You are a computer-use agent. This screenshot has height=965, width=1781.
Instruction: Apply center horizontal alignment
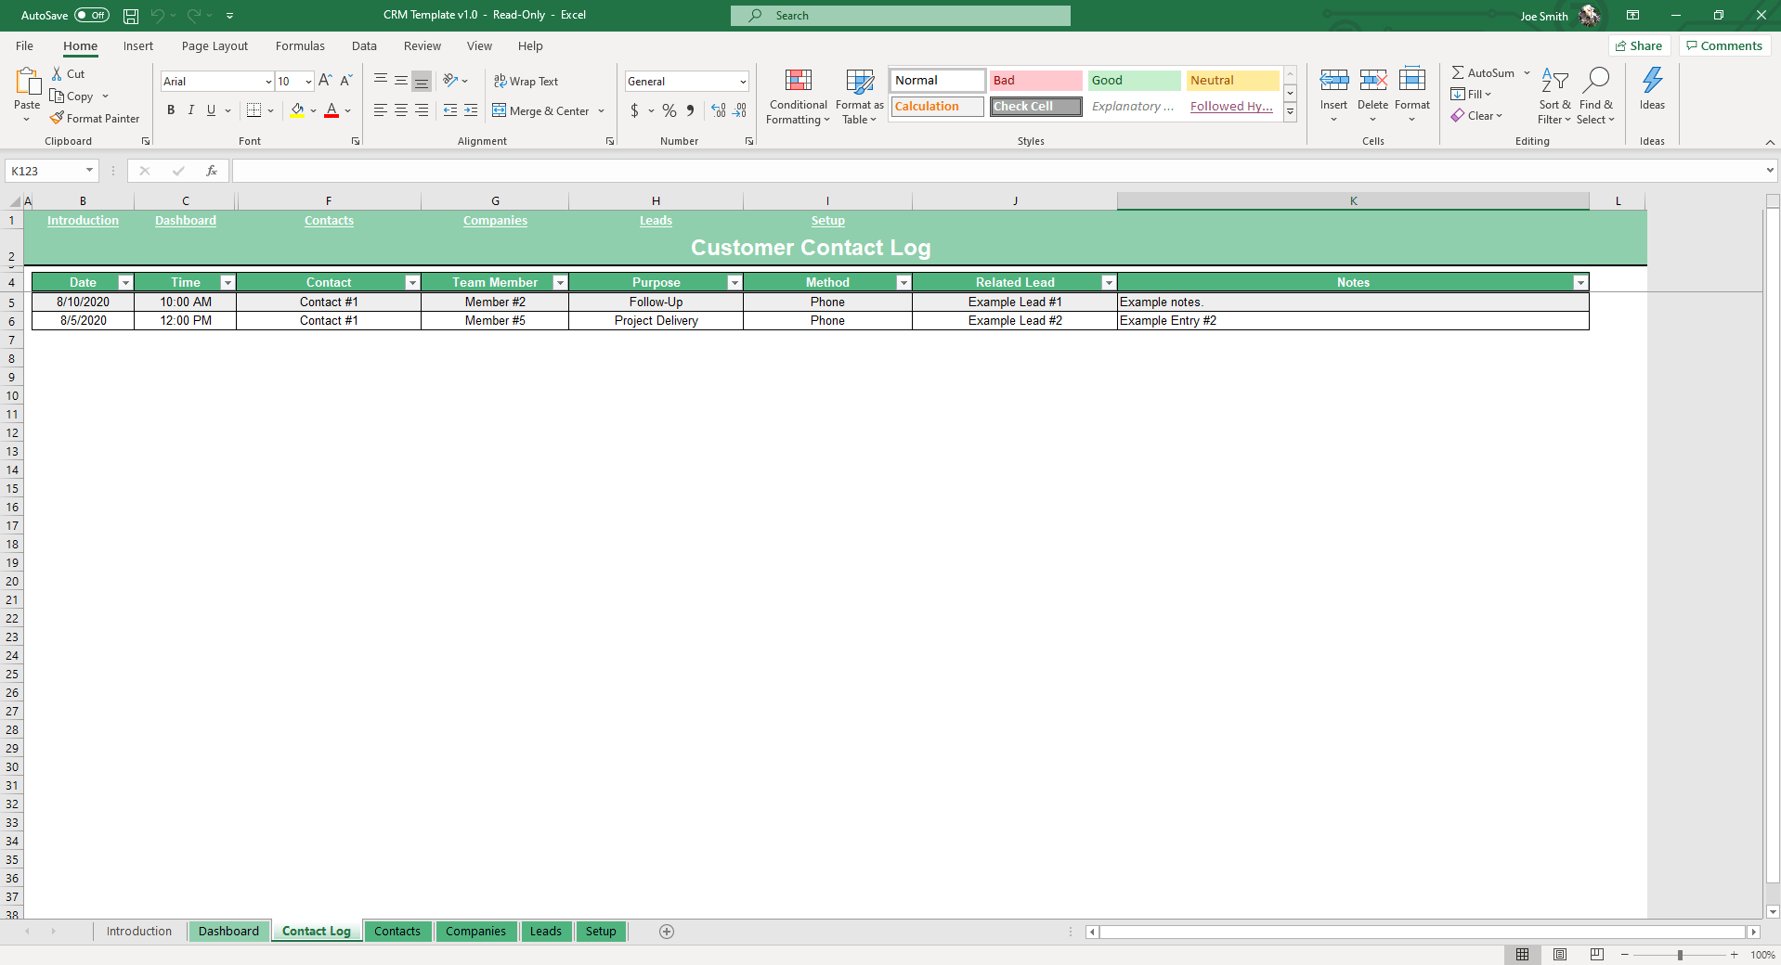401,110
